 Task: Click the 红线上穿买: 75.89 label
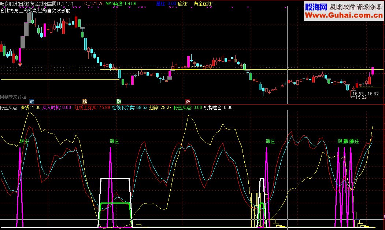pos(92,107)
